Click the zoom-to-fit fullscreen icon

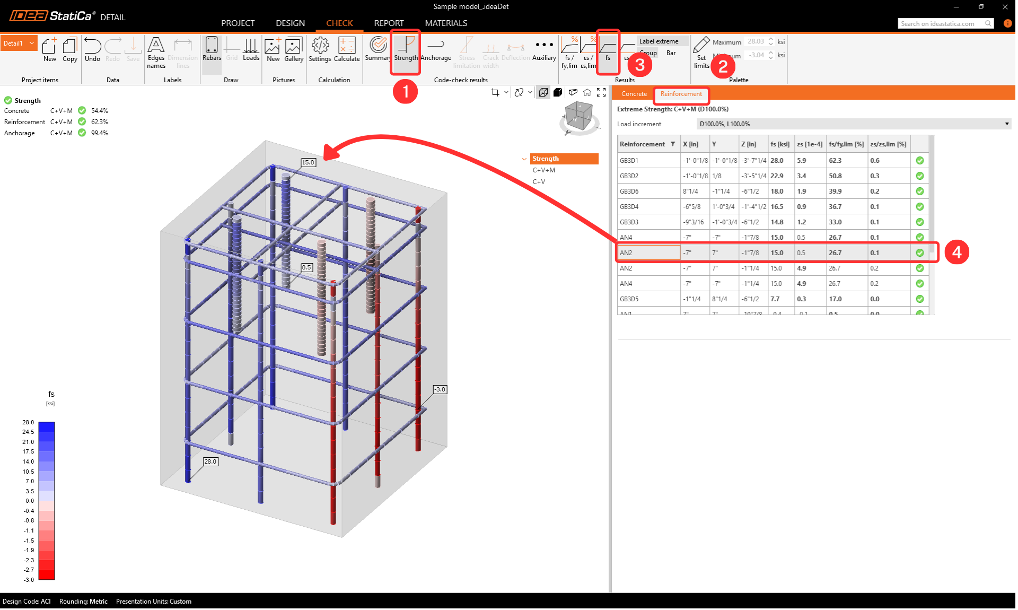pyautogui.click(x=601, y=92)
